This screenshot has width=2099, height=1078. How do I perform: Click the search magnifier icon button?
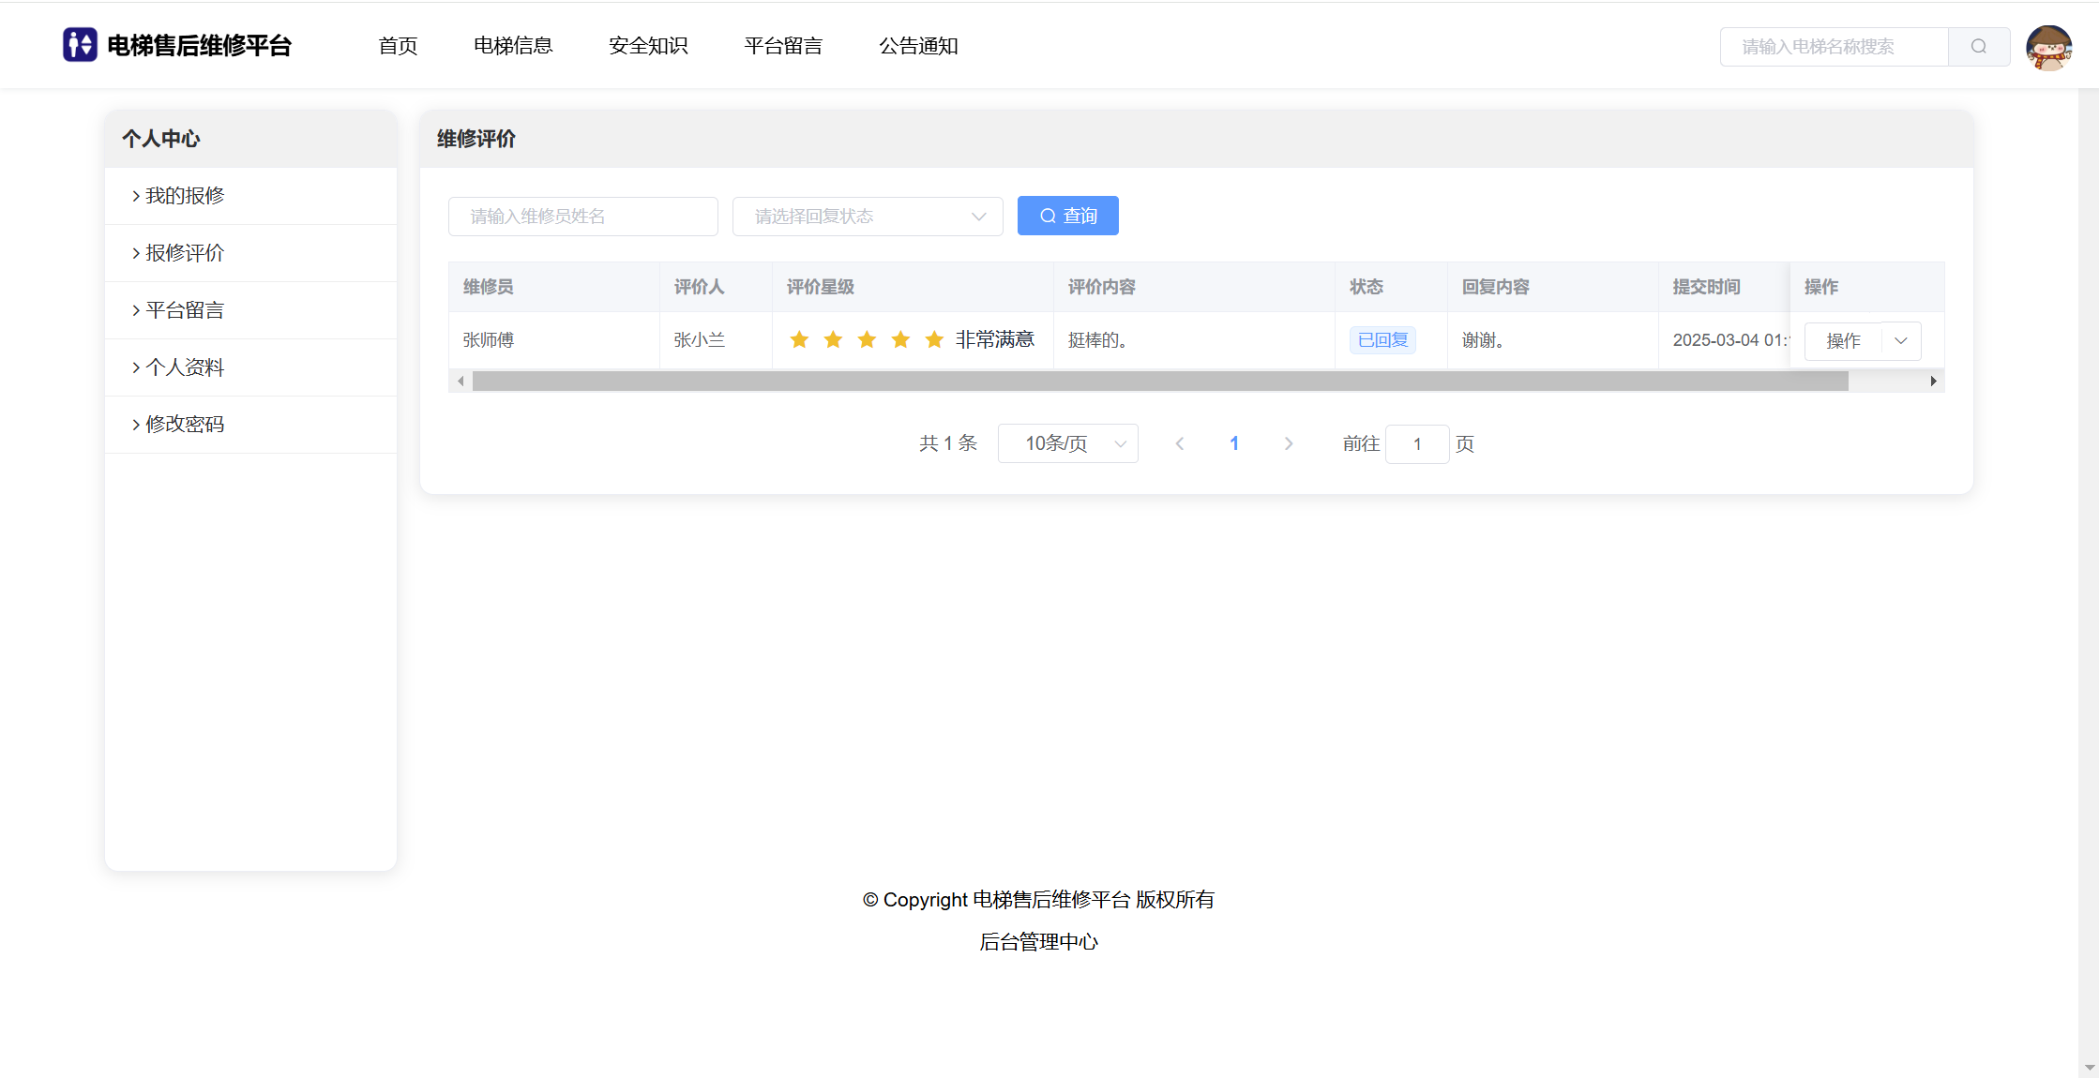[1979, 47]
